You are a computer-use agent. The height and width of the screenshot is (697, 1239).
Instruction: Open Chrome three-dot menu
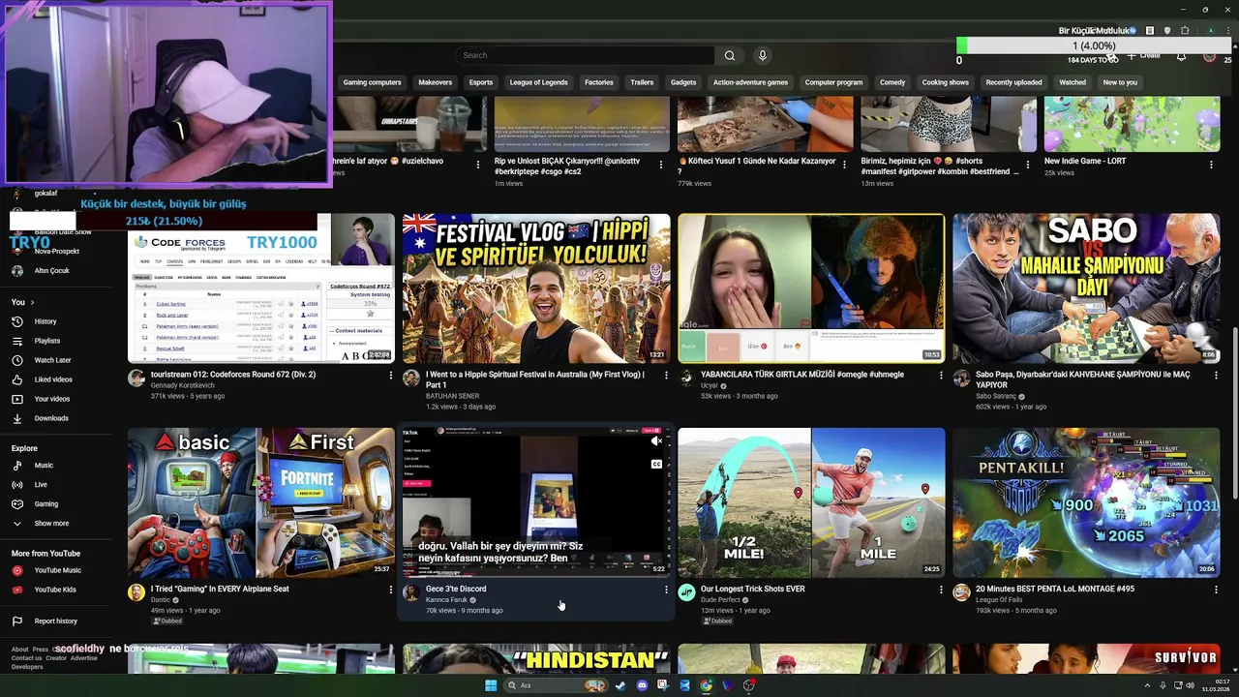(1226, 31)
